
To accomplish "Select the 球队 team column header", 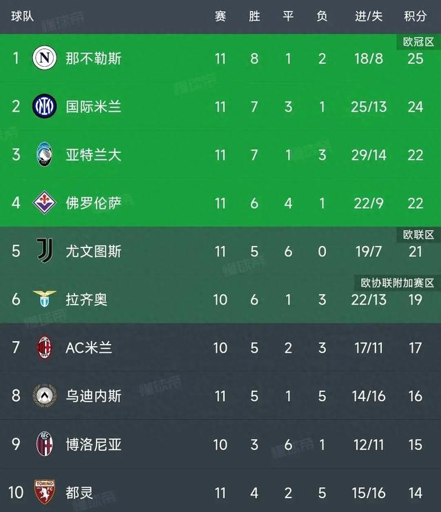I will (22, 16).
